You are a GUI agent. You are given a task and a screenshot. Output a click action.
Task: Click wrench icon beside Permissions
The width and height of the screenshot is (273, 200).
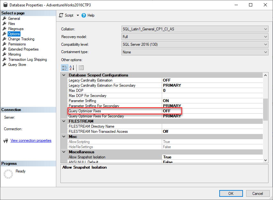(4, 44)
